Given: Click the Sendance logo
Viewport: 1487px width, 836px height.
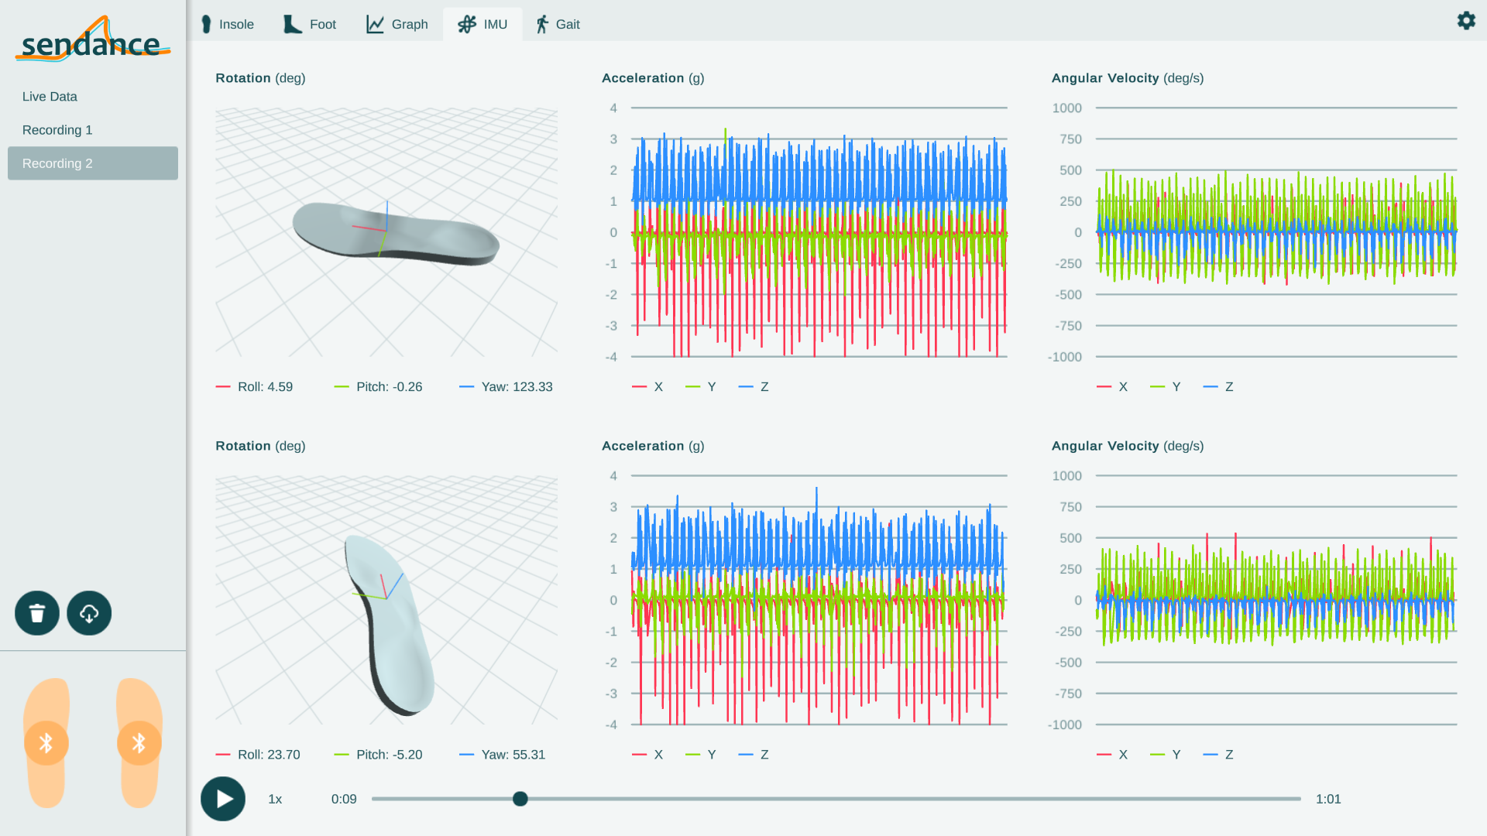Looking at the screenshot, I should tap(93, 39).
